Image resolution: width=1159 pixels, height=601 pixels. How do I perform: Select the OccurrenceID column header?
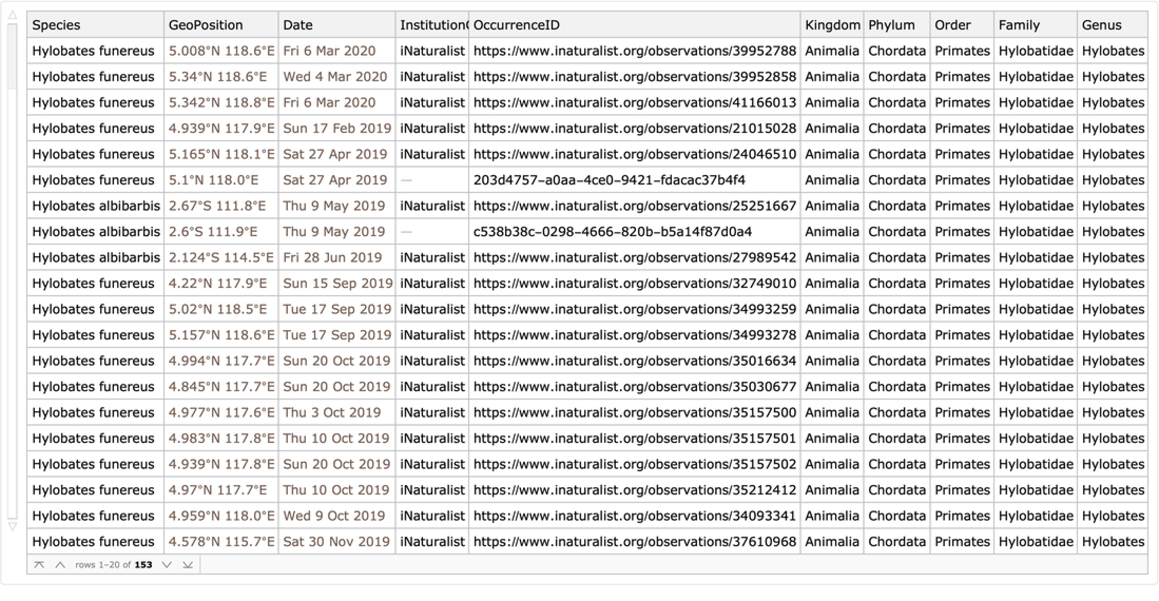[635, 25]
